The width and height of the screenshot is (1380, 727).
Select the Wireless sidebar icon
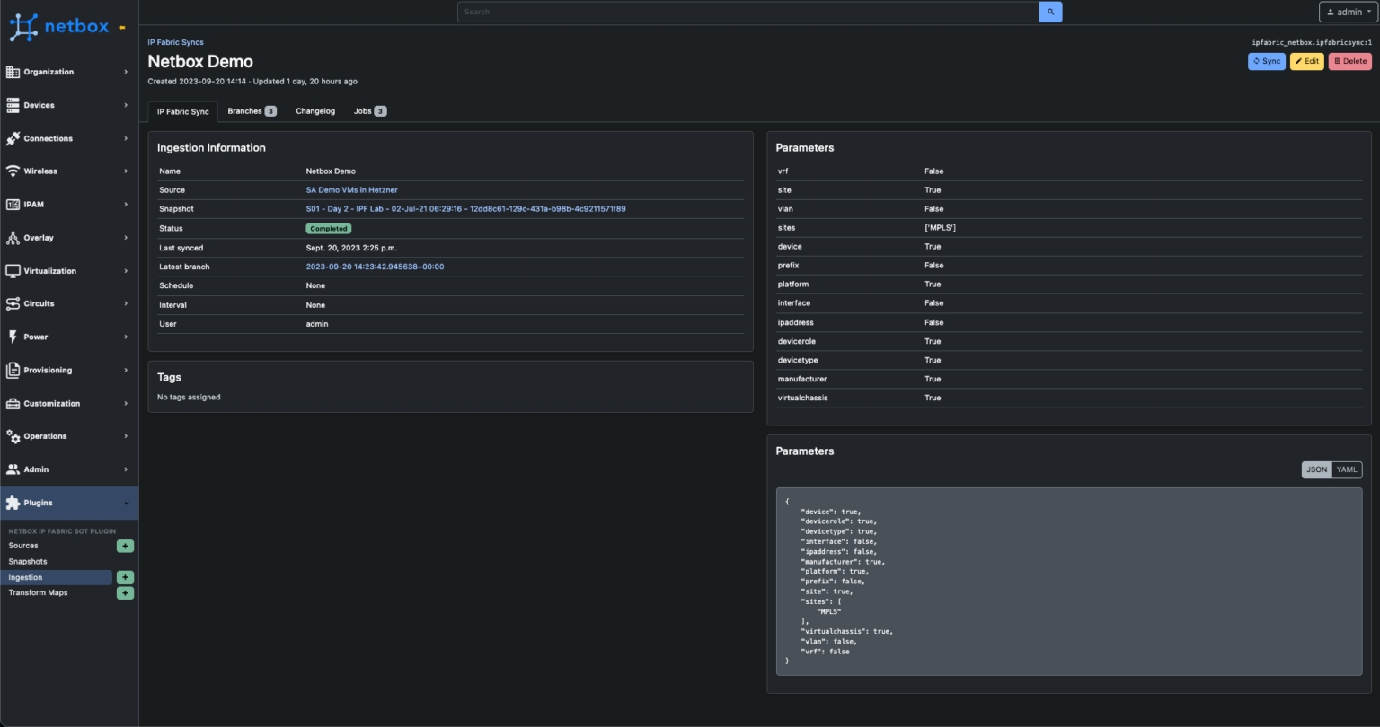(14, 171)
